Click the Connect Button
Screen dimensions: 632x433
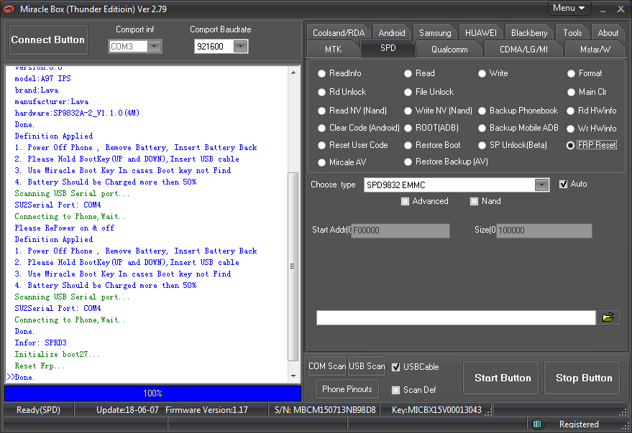(x=48, y=39)
